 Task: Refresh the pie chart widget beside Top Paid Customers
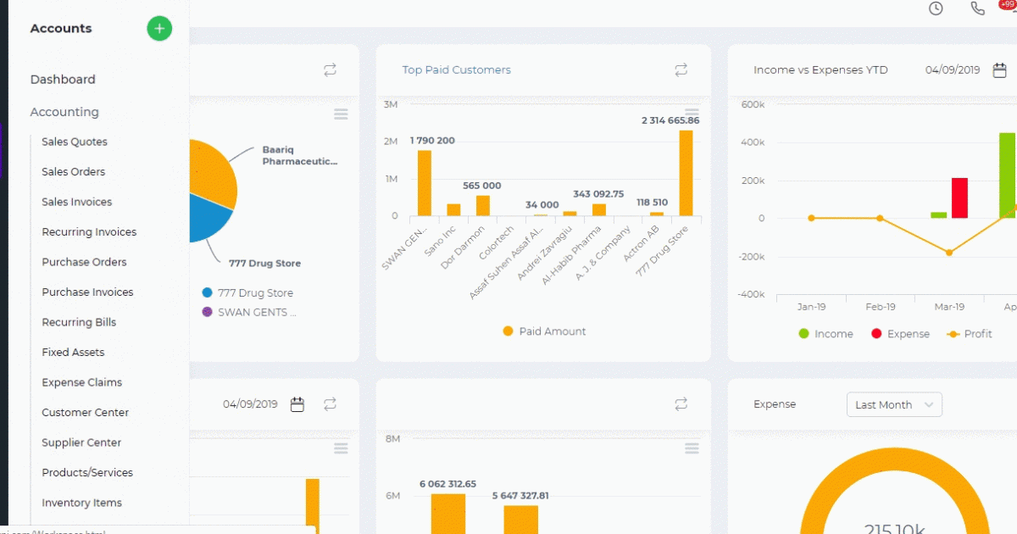[331, 70]
